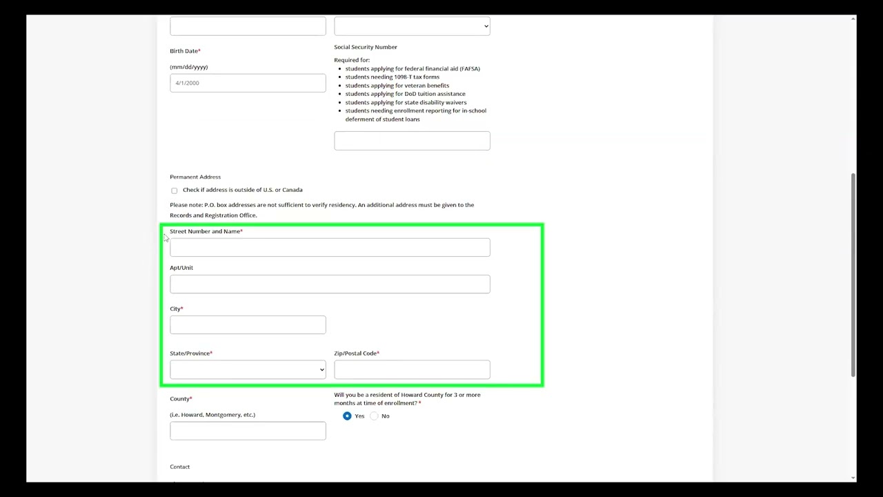Click the Apt/Unit input field
The width and height of the screenshot is (883, 497).
click(330, 284)
